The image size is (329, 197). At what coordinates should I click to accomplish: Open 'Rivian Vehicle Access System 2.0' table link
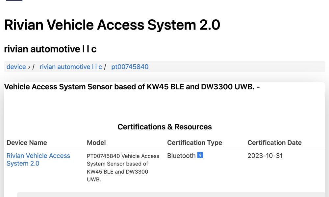point(38,160)
